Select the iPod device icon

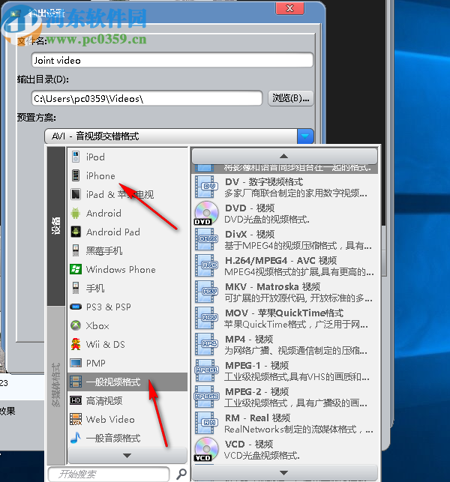pos(76,157)
